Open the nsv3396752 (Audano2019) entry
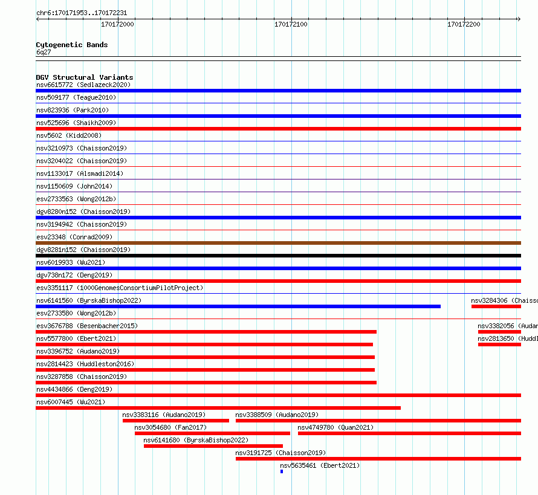 78,351
